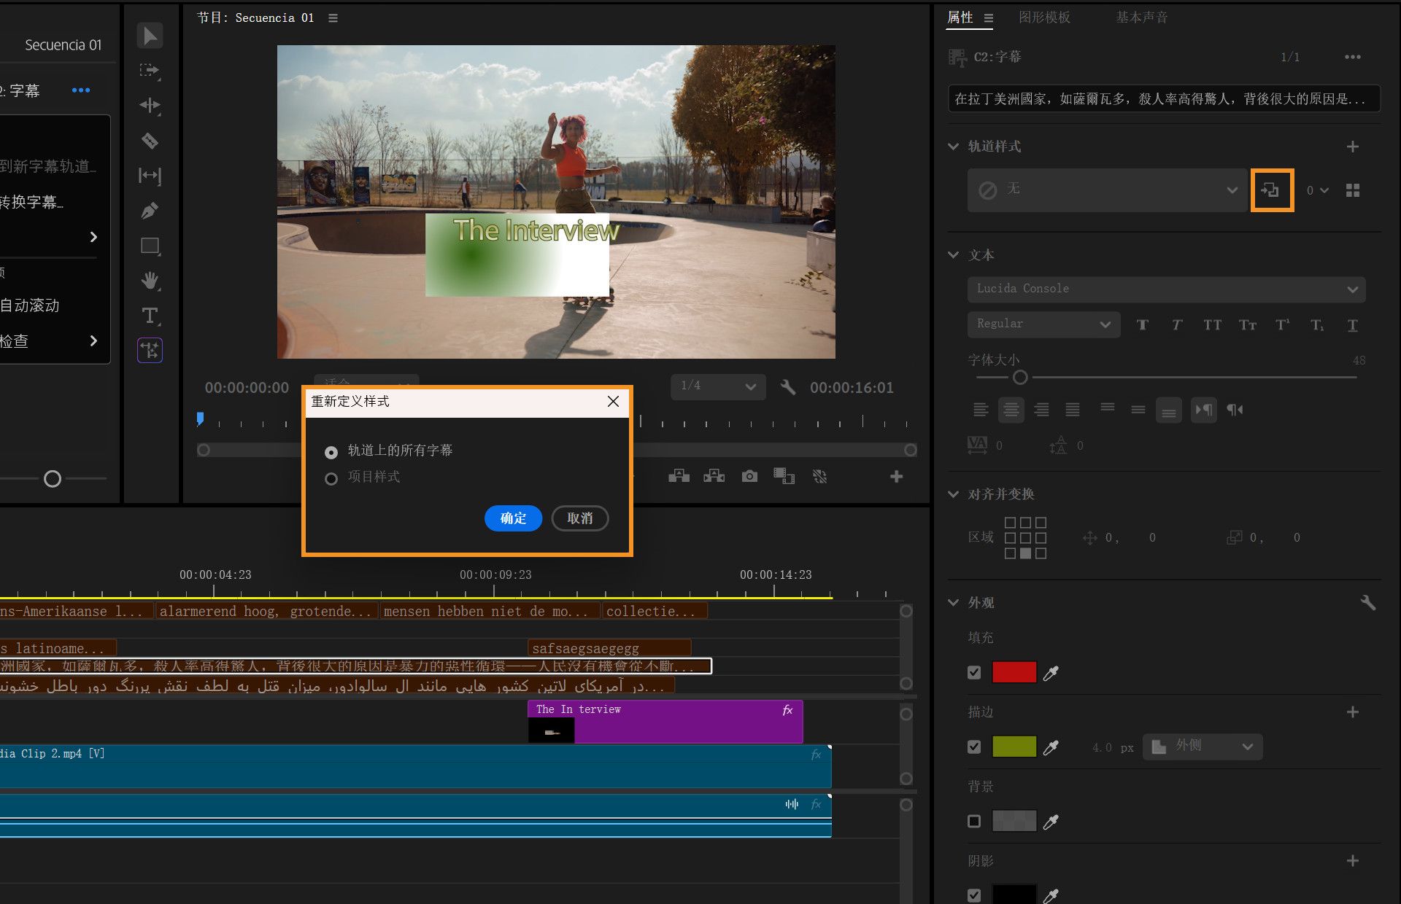Select the Type tool

click(x=150, y=316)
